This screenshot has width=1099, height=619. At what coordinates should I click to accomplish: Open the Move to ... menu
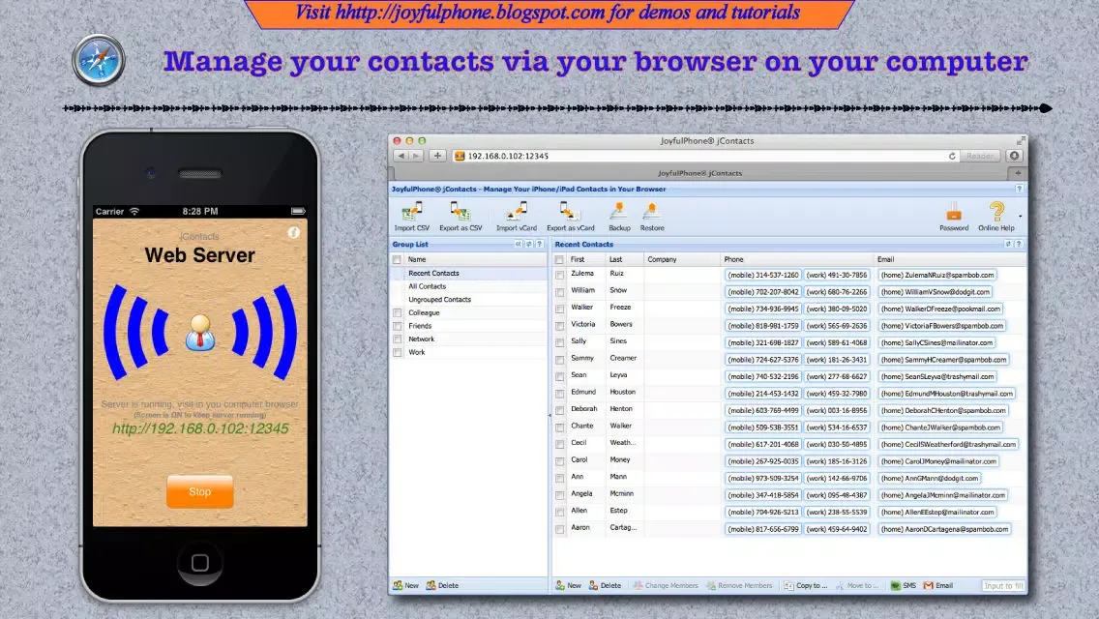856,585
